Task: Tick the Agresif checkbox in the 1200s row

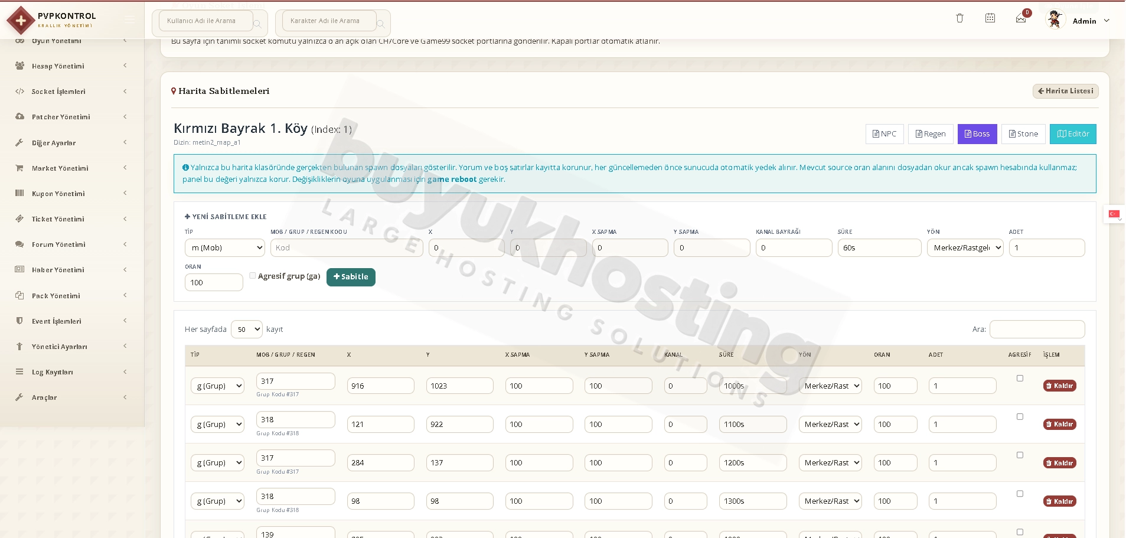Action: [x=1020, y=455]
